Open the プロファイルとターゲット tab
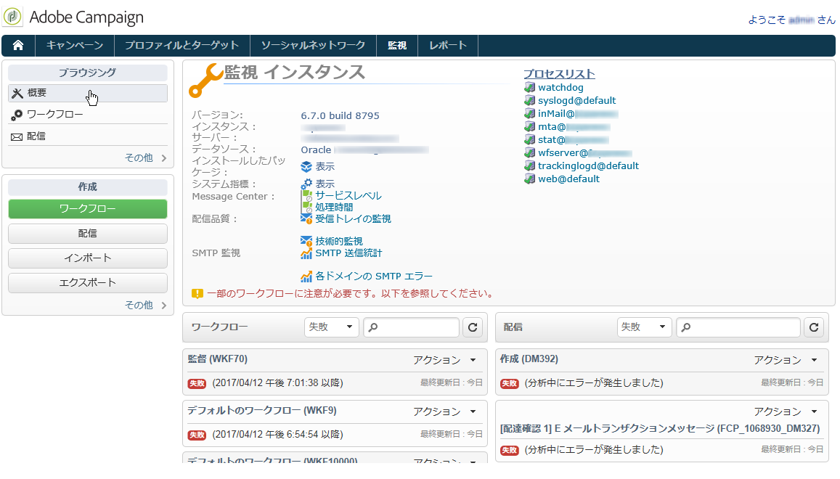This screenshot has height=479, width=840. click(x=182, y=46)
